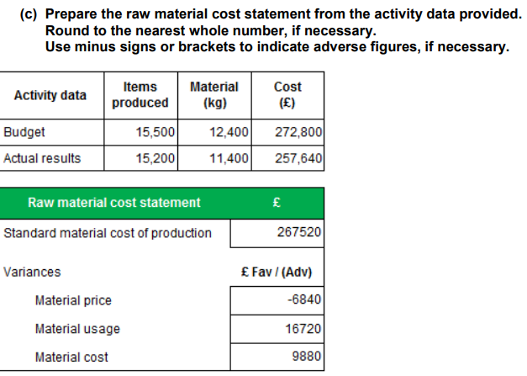Click the Material usage row label
The width and height of the screenshot is (527, 376).
(77, 329)
